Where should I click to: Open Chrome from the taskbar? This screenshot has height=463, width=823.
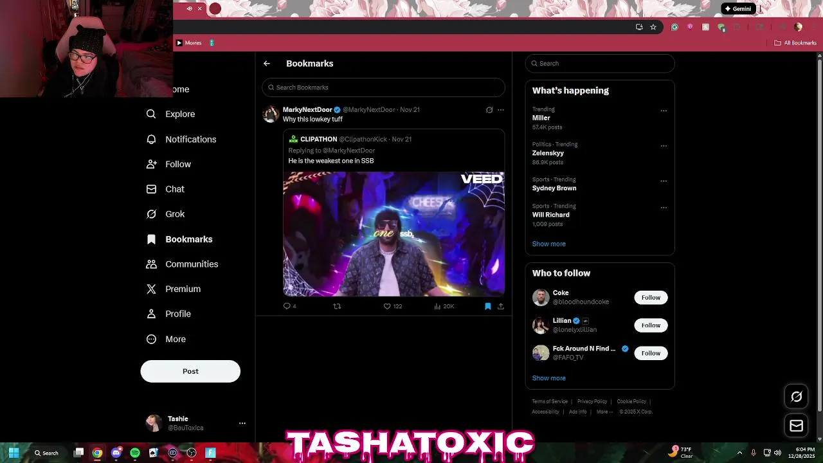[x=97, y=453]
